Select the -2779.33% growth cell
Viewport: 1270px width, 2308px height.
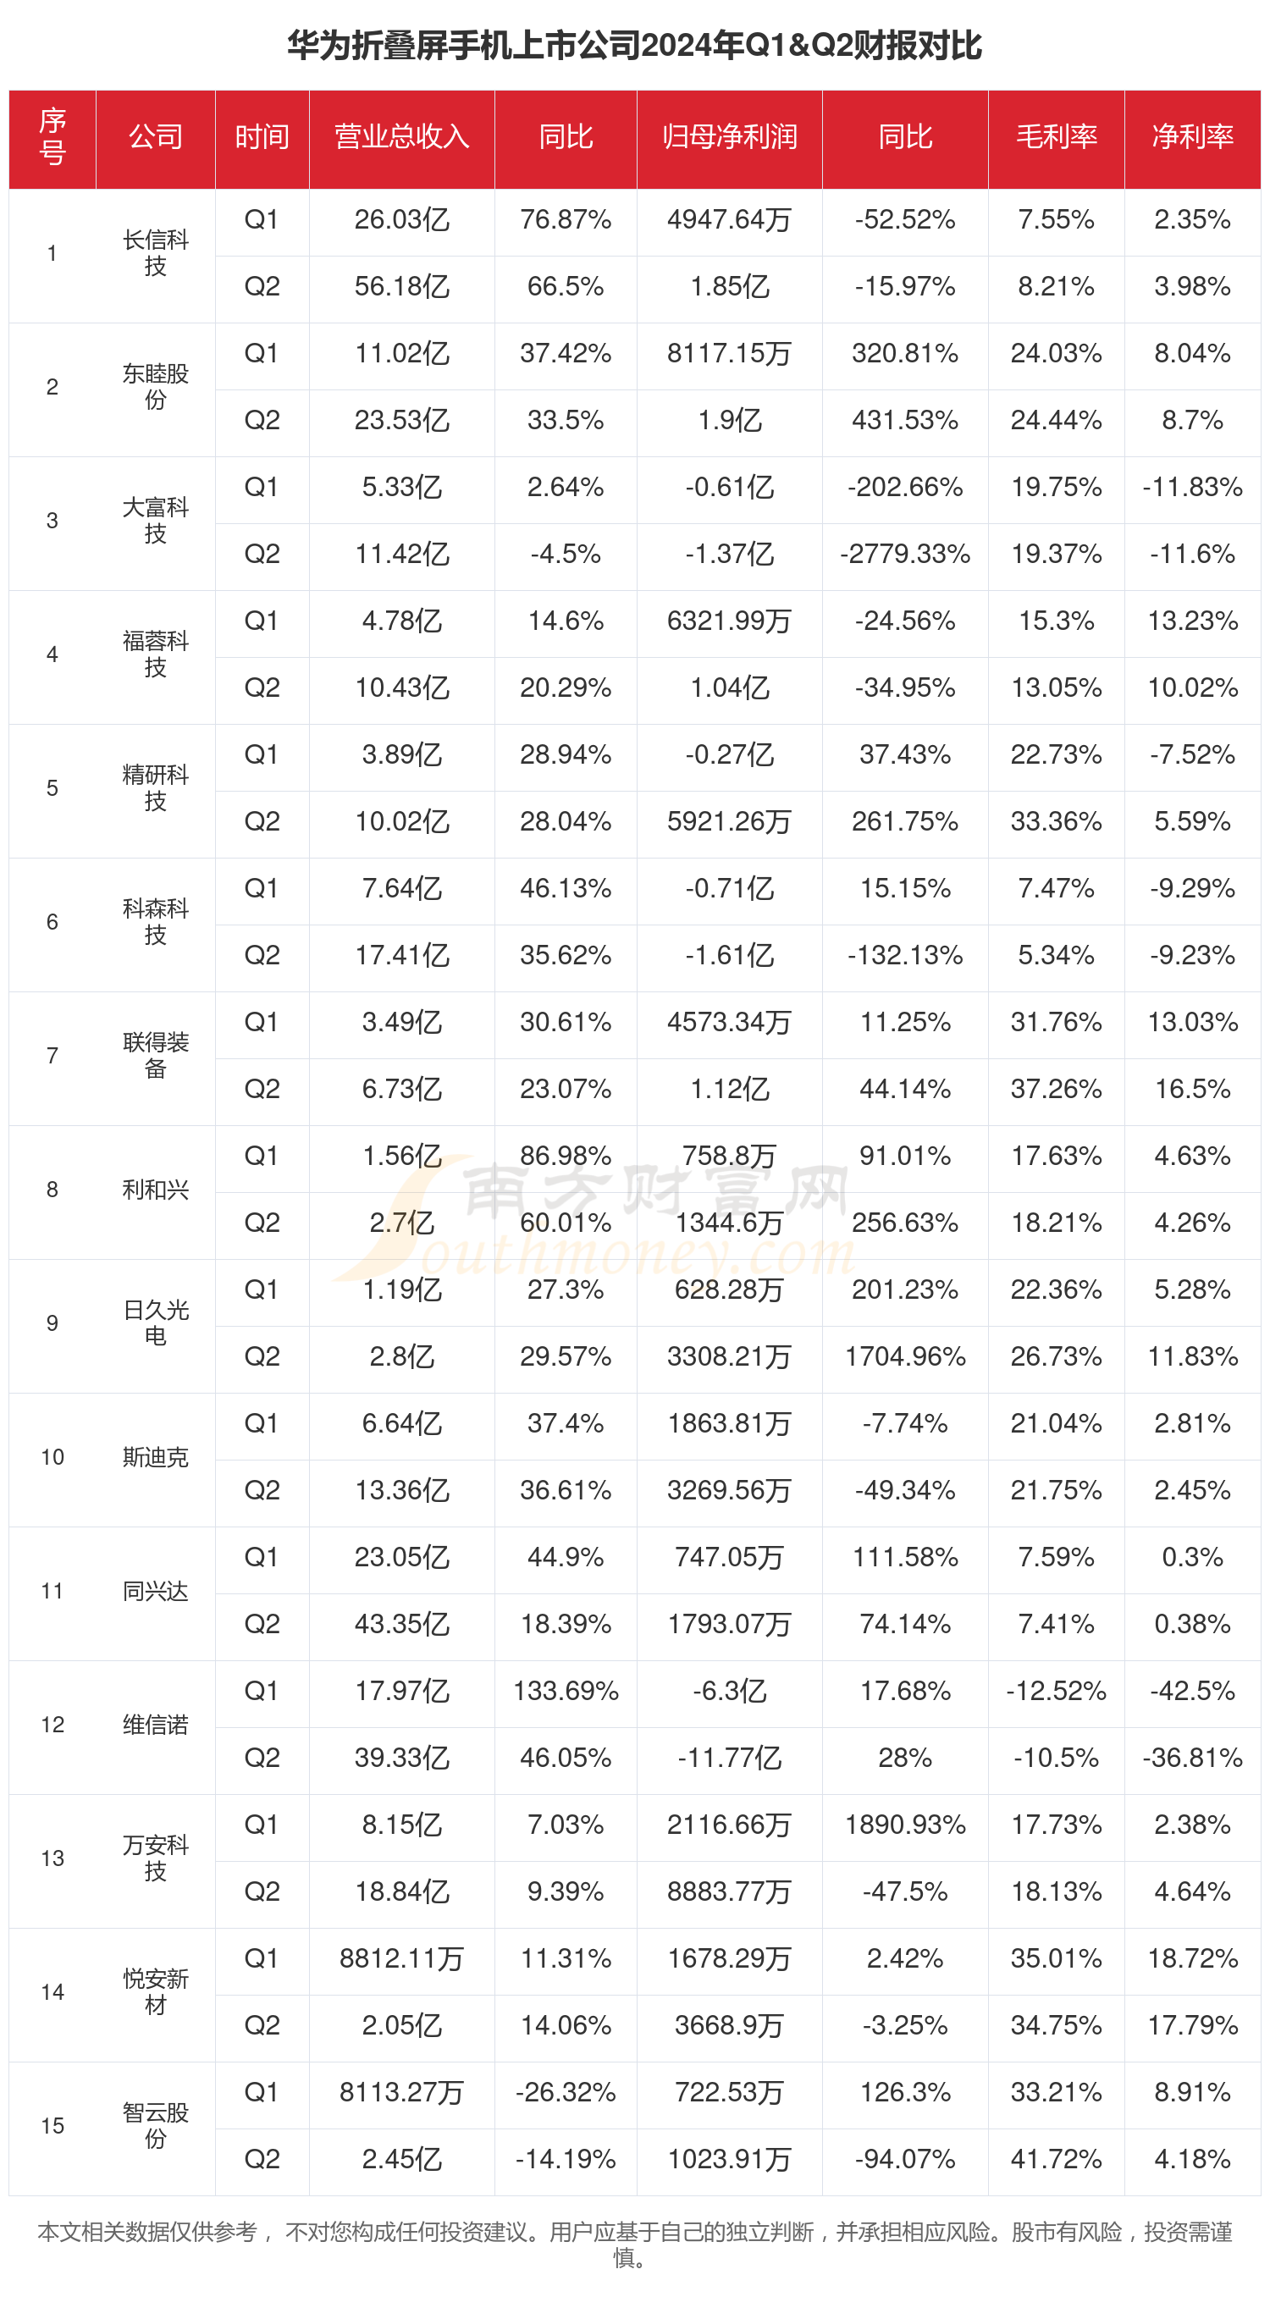pyautogui.click(x=904, y=555)
